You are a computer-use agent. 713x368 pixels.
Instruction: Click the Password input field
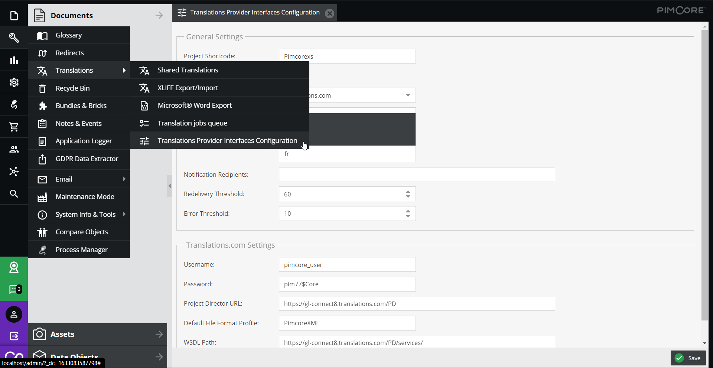tap(347, 284)
